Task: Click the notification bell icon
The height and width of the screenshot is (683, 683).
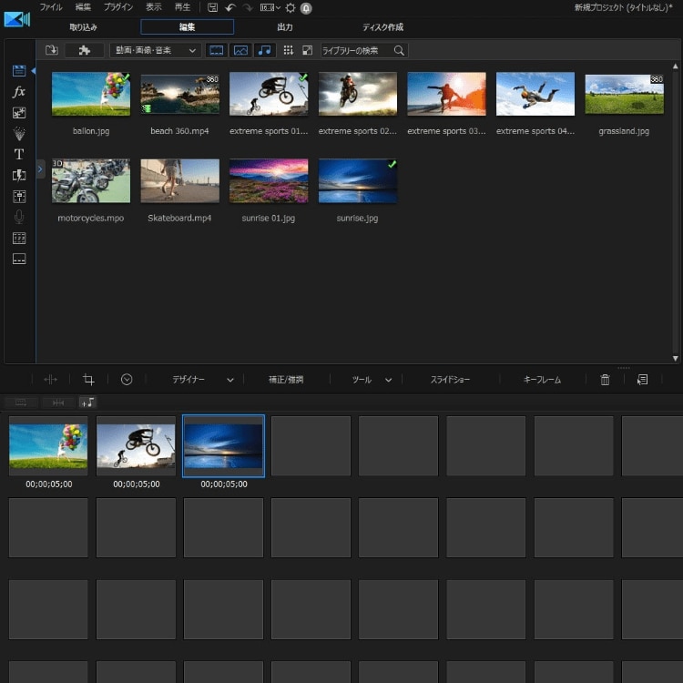Action: coord(306,8)
